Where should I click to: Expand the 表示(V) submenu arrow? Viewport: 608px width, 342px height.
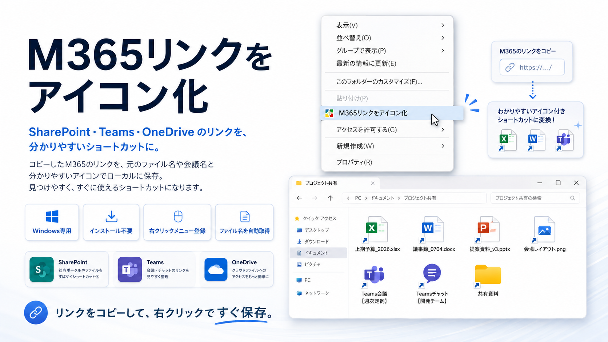point(443,25)
